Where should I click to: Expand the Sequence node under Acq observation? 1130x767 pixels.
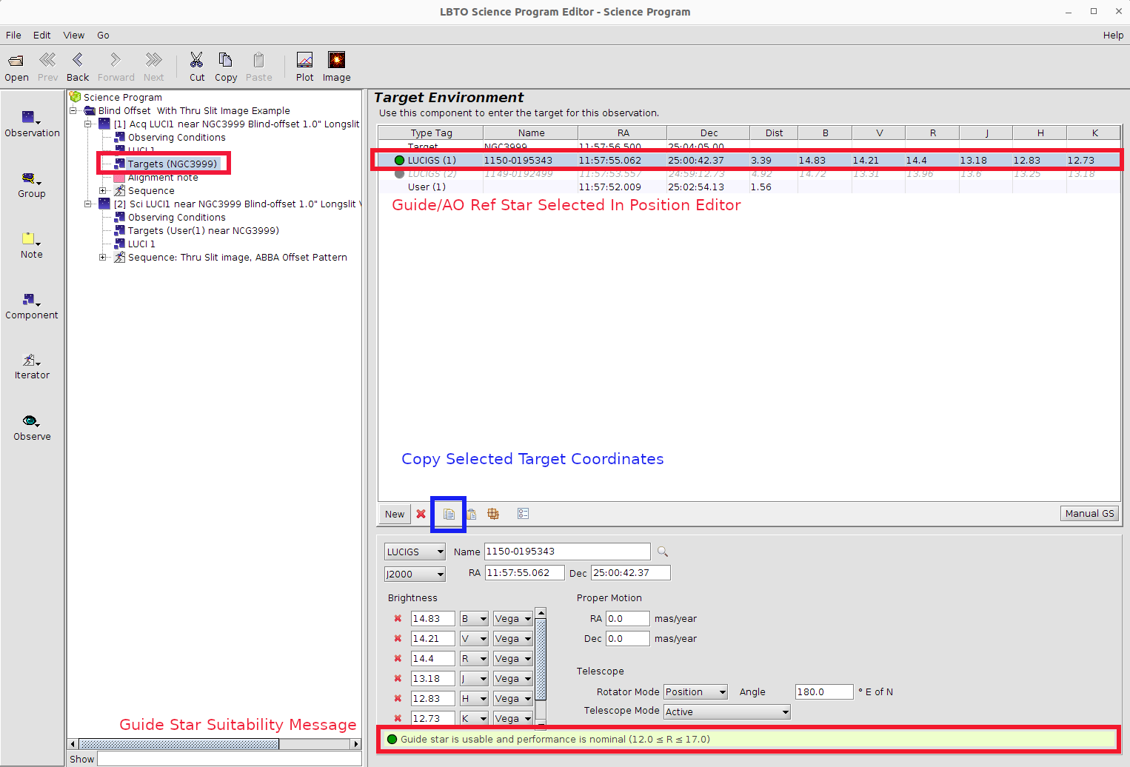point(103,191)
